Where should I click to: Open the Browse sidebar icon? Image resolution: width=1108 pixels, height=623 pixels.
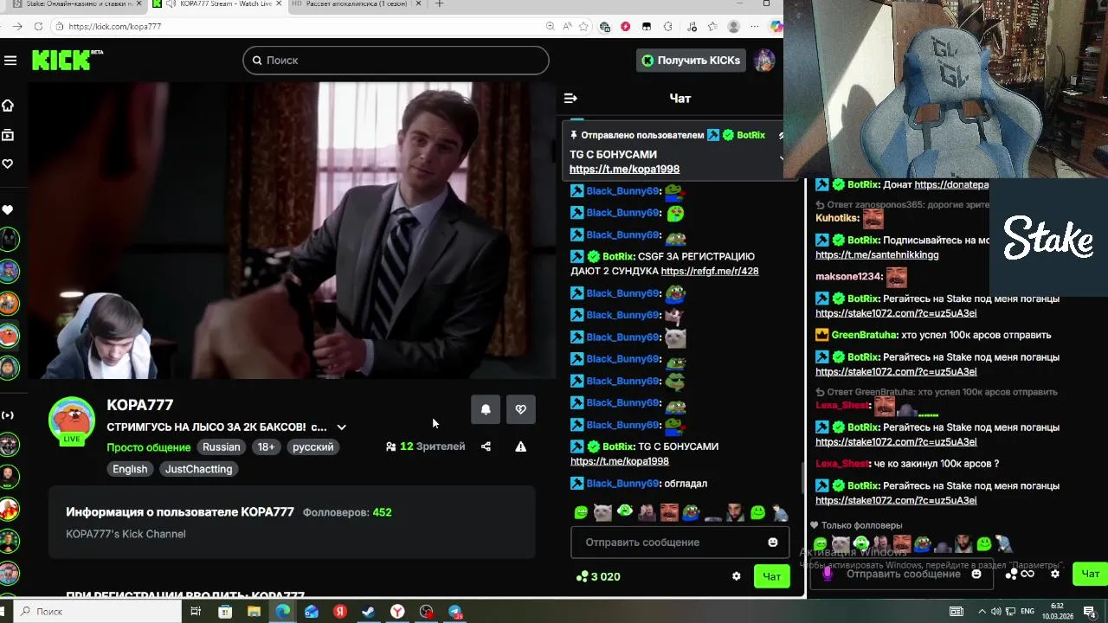[8, 135]
